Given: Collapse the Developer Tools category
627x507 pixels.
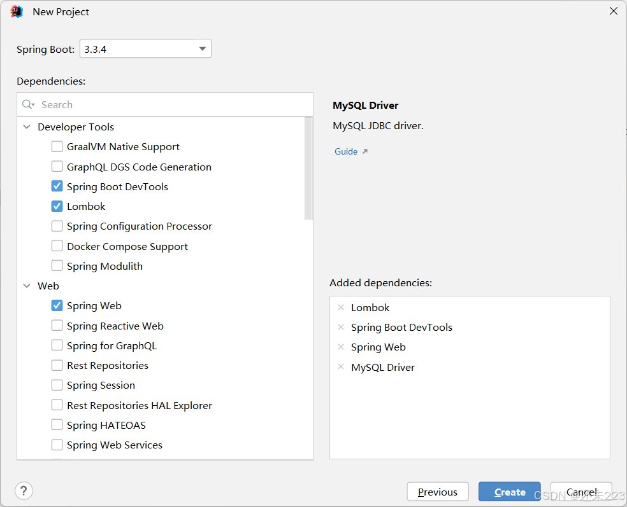Looking at the screenshot, I should point(27,127).
